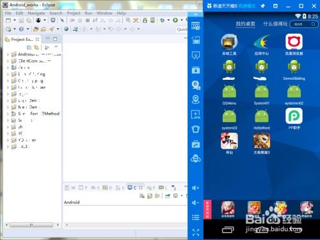Open the picture-frames system tools app
The width and height of the screenshot is (320, 240).
[229, 41]
